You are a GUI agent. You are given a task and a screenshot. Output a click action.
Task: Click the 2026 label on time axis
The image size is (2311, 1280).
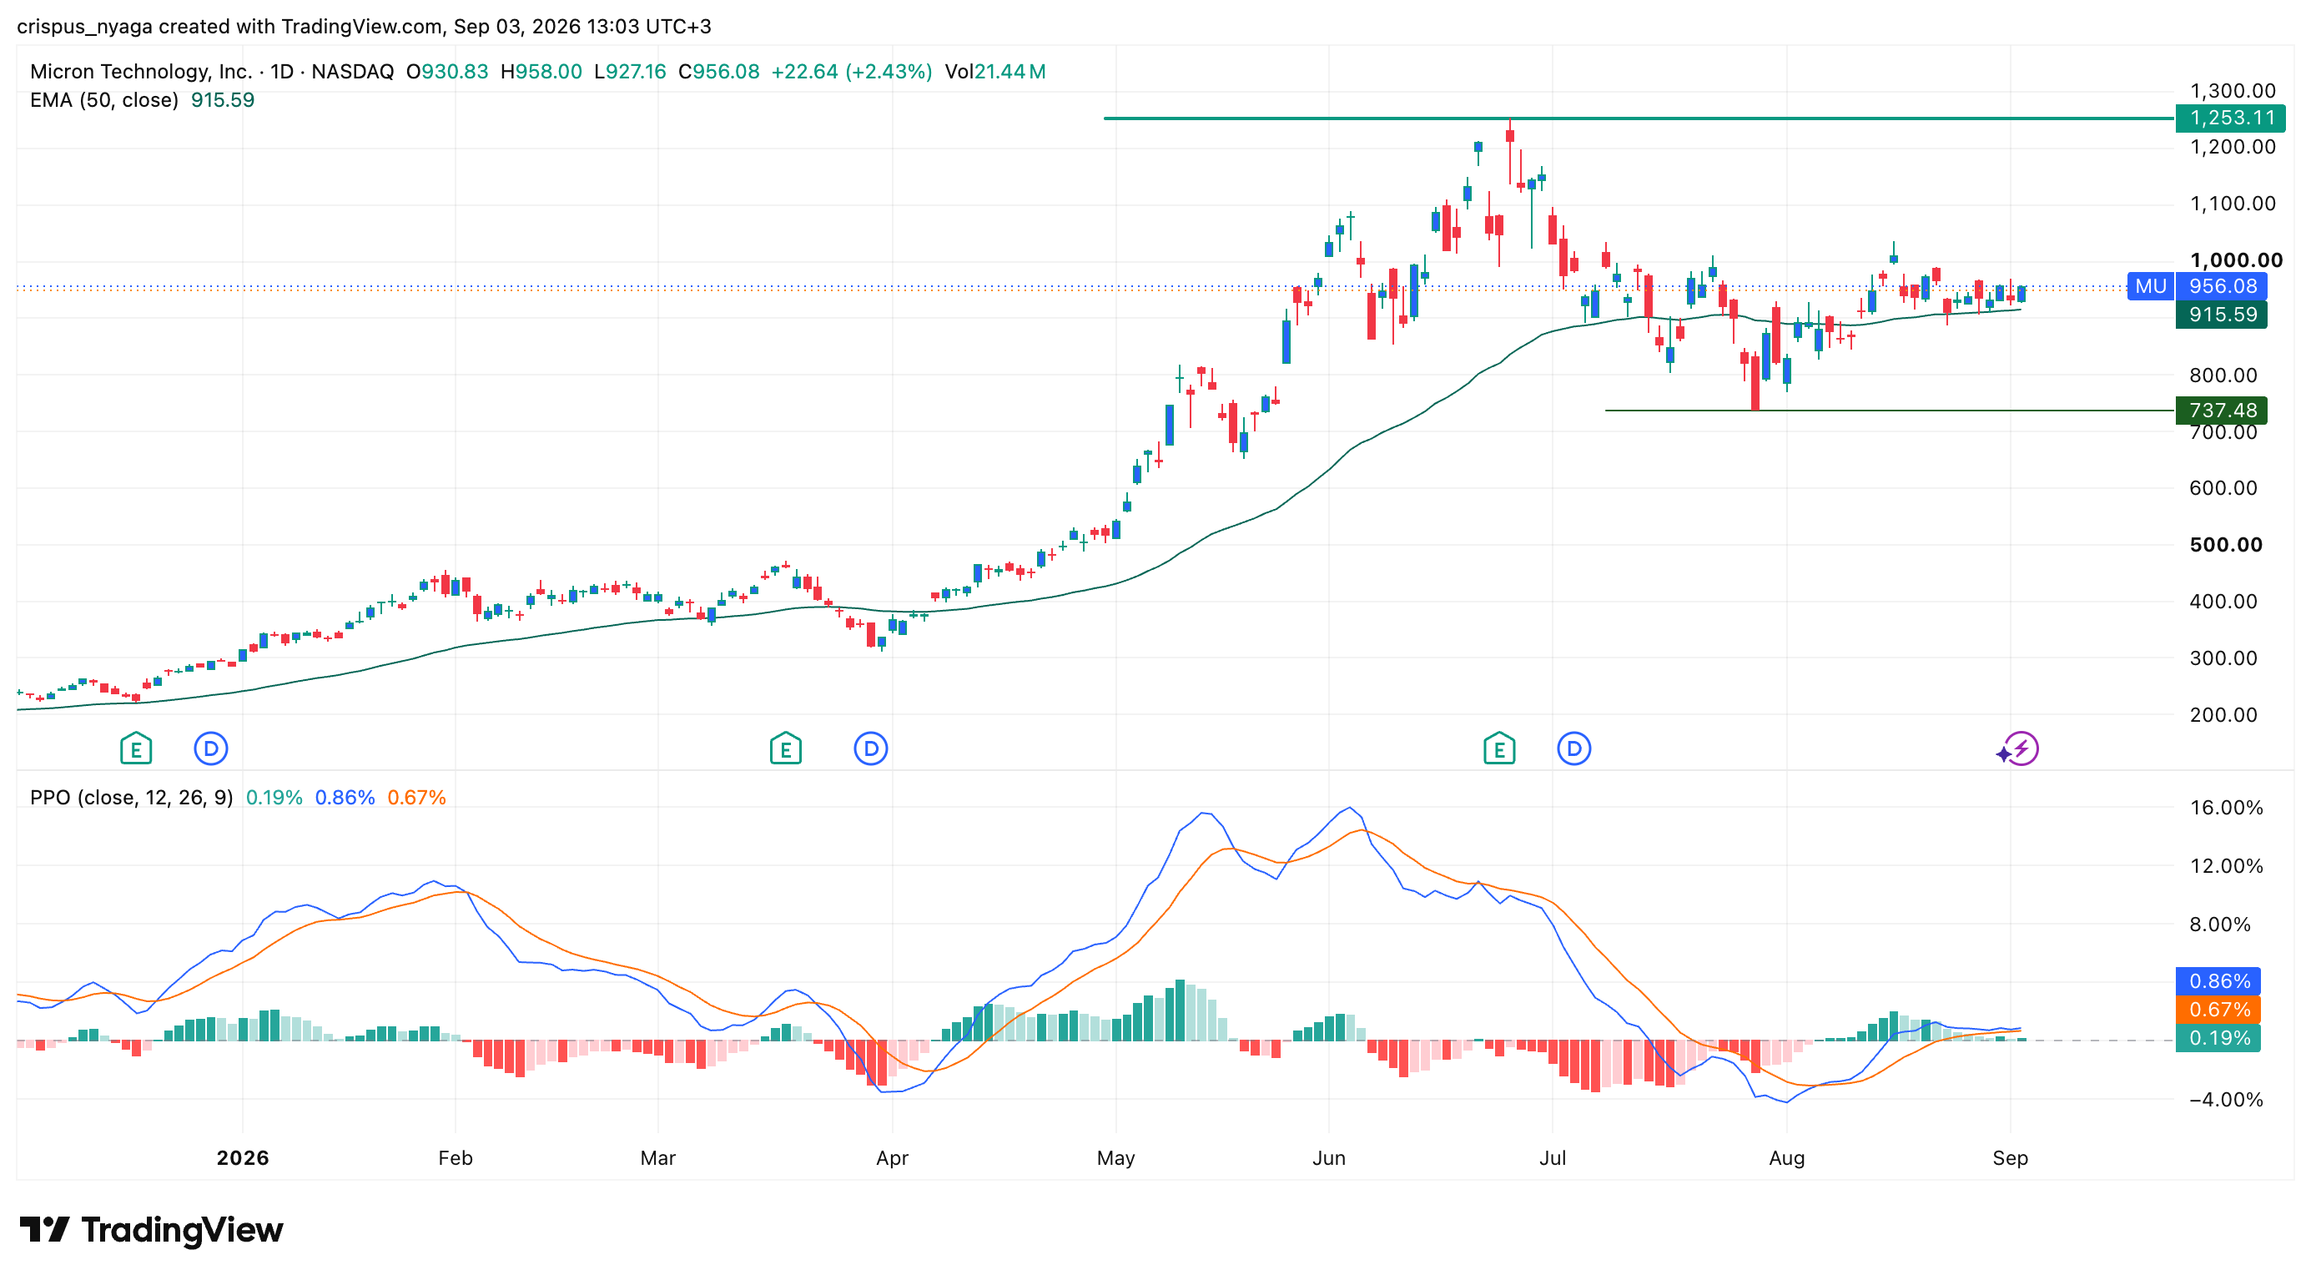click(x=242, y=1157)
